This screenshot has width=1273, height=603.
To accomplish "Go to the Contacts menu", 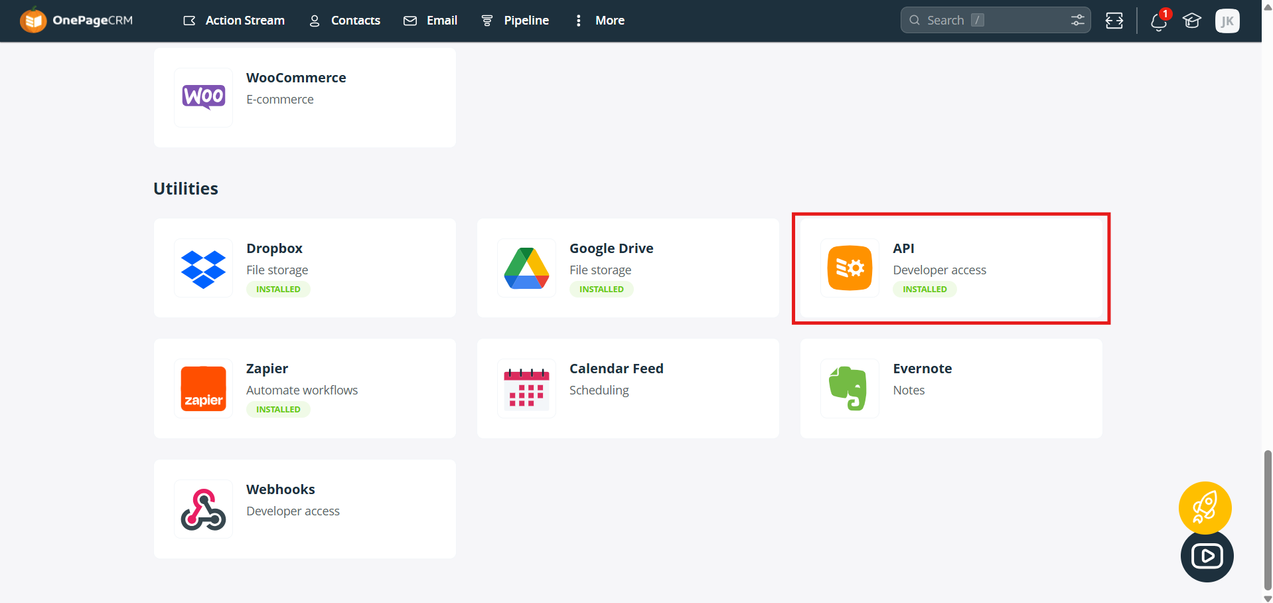I will tap(345, 21).
